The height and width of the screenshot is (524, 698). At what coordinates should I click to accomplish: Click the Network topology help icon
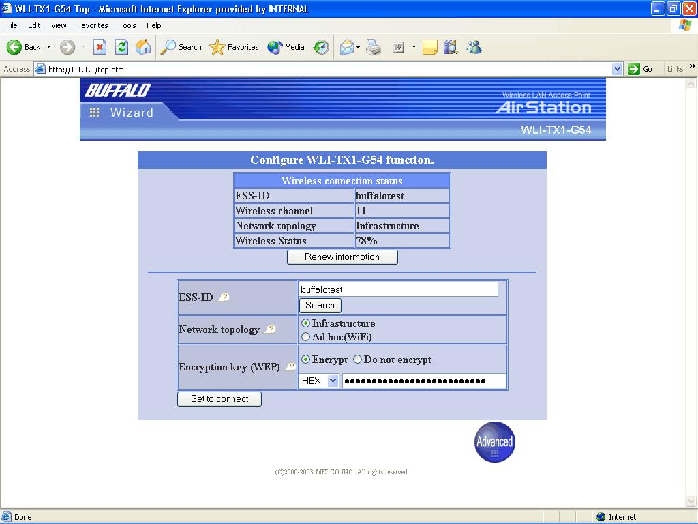click(270, 329)
